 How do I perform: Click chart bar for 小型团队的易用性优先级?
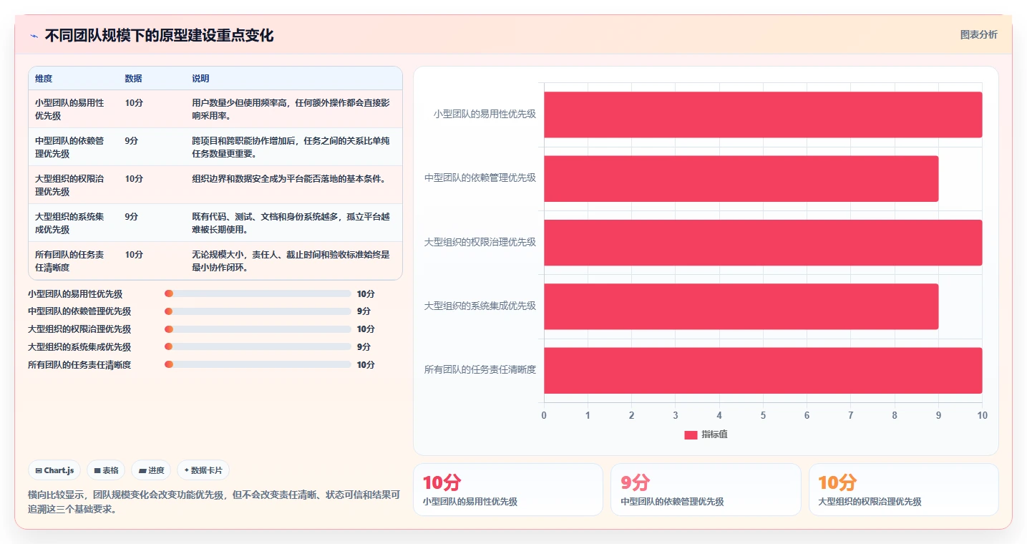[763, 115]
